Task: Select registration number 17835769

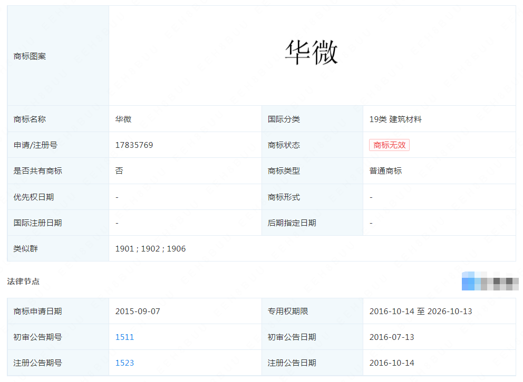Action: click(x=134, y=145)
